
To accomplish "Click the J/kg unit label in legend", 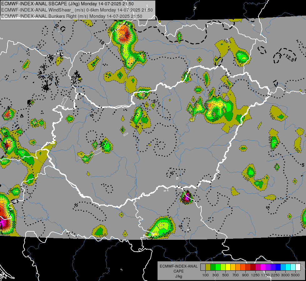I will (178, 276).
